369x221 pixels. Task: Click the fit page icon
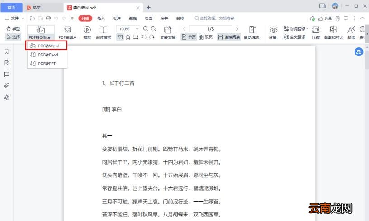coord(128,37)
